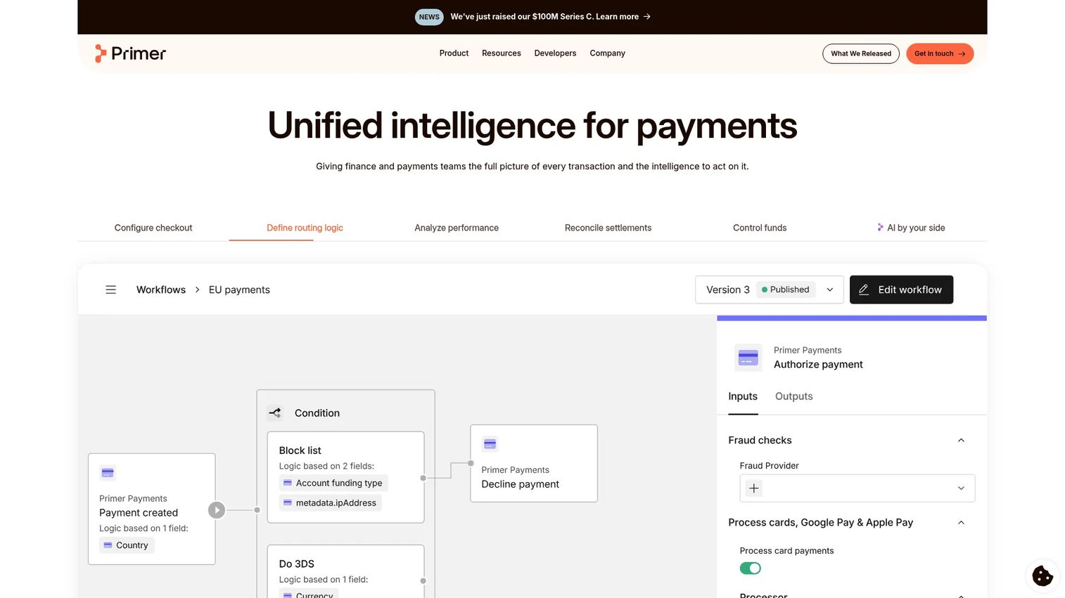The height and width of the screenshot is (598, 1065).
Task: Click Get in touch button
Action: tap(940, 53)
